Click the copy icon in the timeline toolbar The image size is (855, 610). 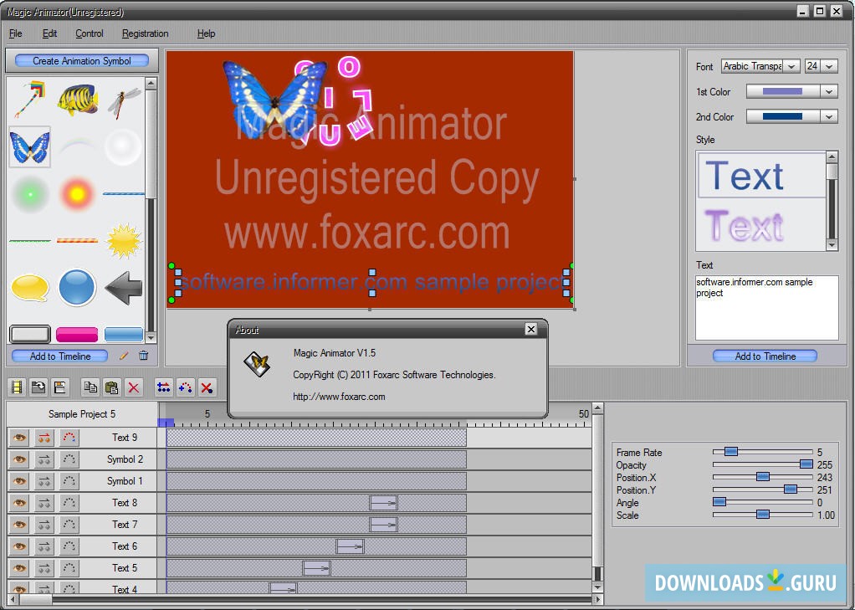pos(90,387)
